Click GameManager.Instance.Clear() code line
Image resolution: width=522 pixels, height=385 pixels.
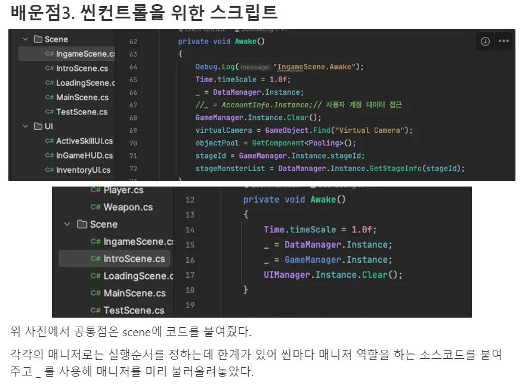tap(258, 117)
